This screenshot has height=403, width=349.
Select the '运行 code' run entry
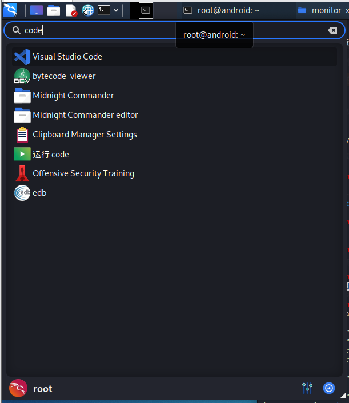click(x=174, y=154)
